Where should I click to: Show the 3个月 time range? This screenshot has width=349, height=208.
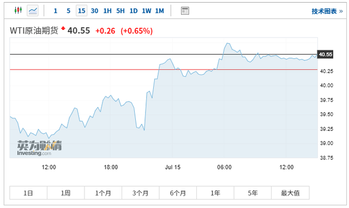141,193
